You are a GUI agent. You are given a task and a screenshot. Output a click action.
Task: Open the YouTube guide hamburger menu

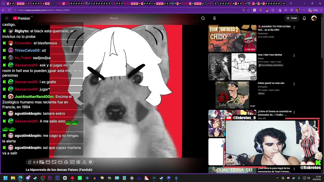[7, 18]
